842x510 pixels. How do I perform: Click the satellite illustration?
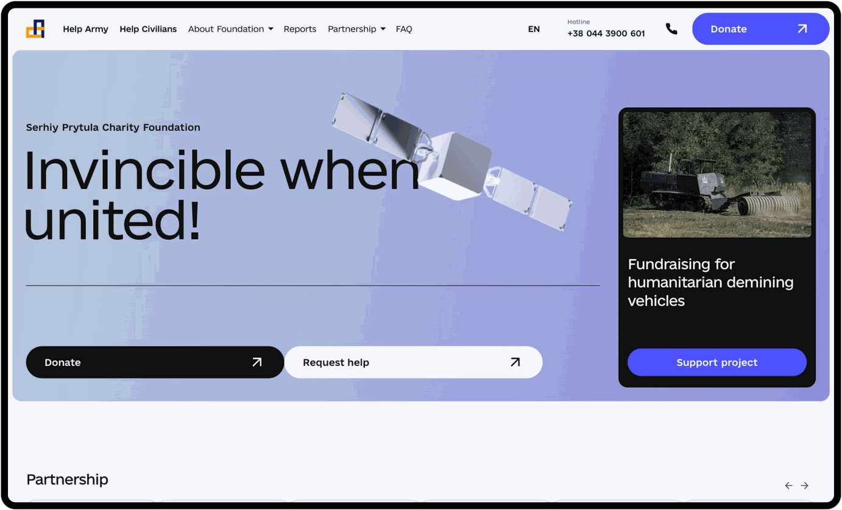(452, 163)
